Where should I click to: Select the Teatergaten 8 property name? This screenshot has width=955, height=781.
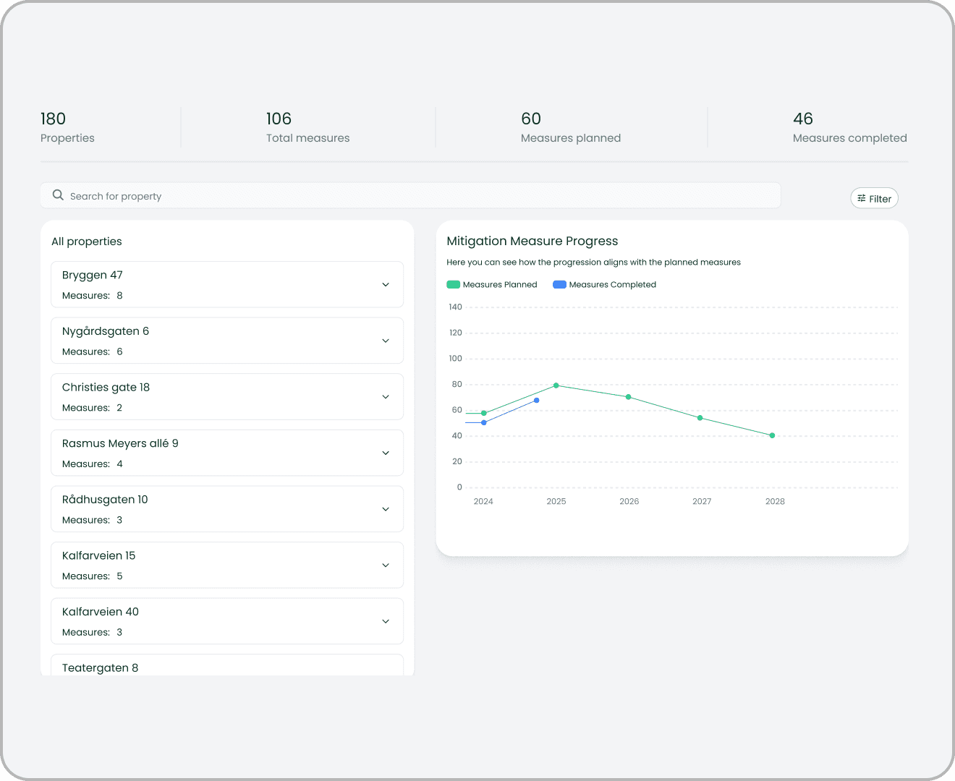100,668
